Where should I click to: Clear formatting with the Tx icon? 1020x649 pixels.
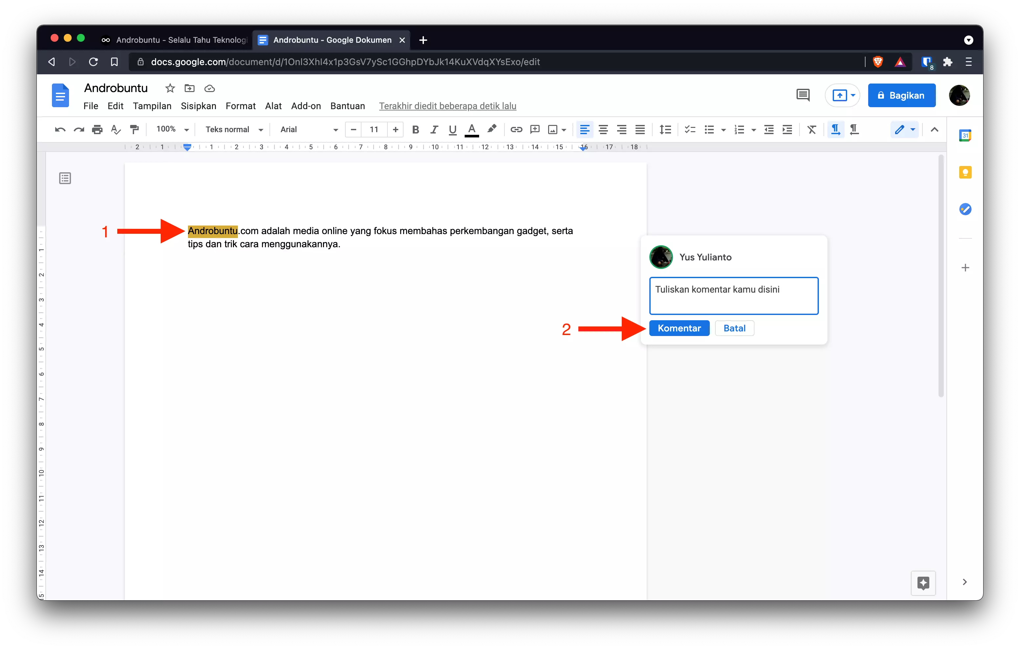point(811,130)
